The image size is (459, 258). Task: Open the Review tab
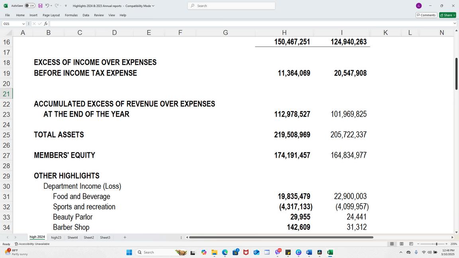(99, 15)
